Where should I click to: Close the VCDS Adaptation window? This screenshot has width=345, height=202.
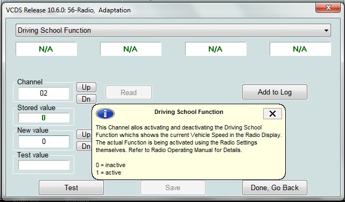coord(328,8)
